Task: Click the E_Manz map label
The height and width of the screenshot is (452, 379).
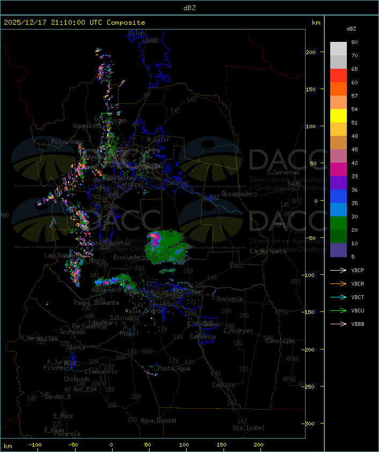Action: 63,416
